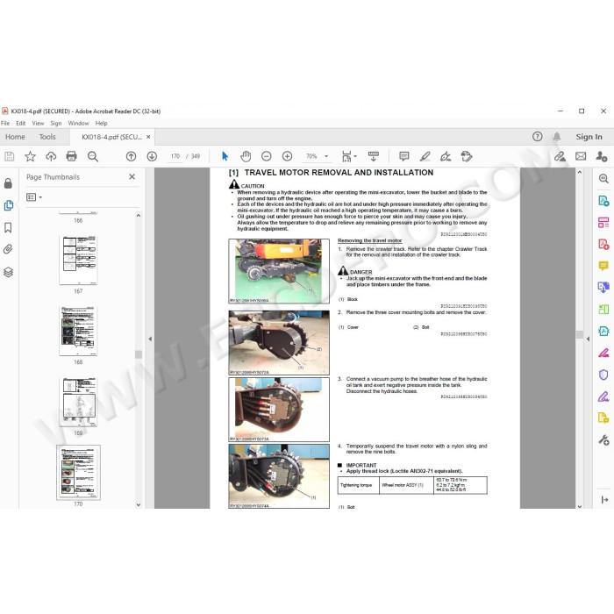Viewport: 614px width, 614px height.
Task: Open the Sign menu
Action: coord(56,123)
